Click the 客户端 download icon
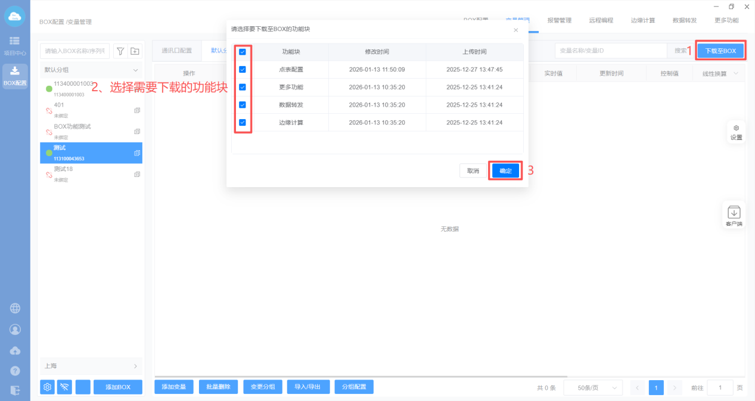The height and width of the screenshot is (401, 755). coord(734,215)
